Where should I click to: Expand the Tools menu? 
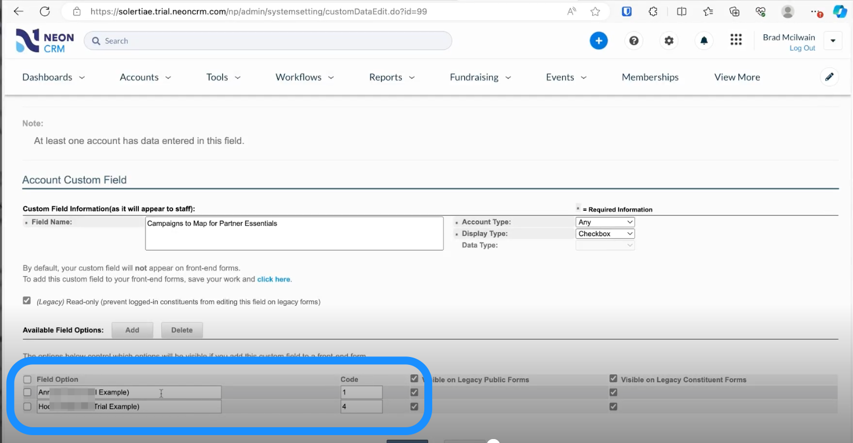tap(223, 77)
